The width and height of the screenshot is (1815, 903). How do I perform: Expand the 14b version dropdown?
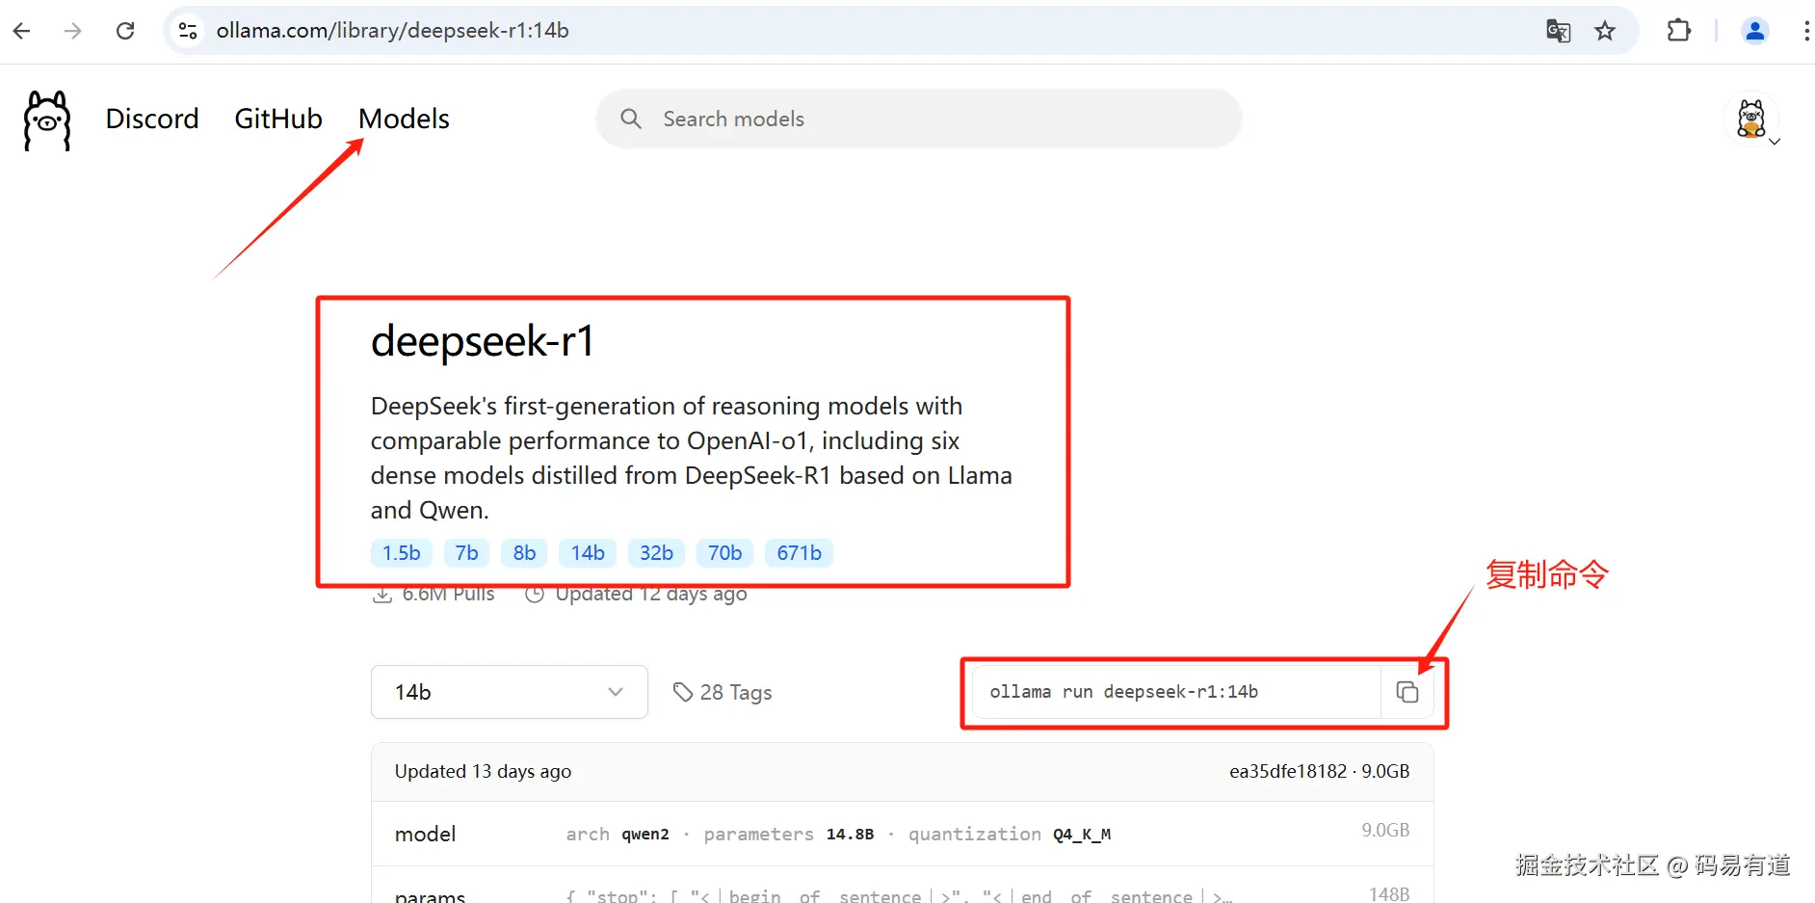pos(510,692)
